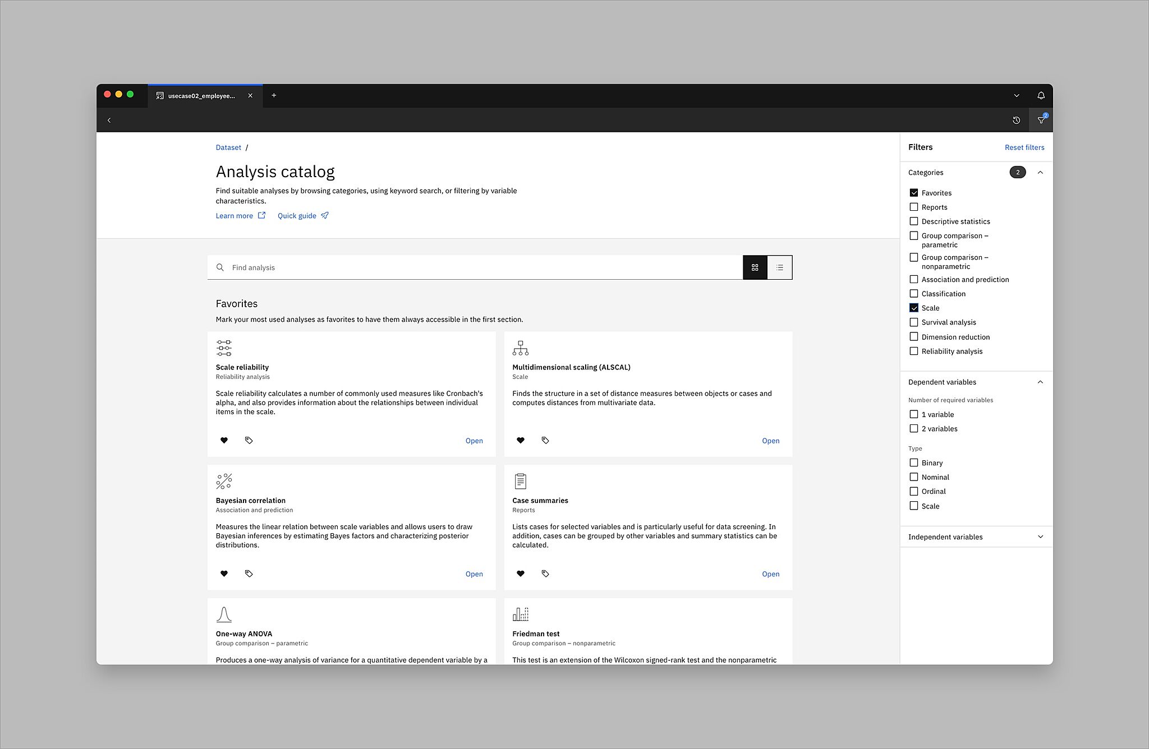Screen dimensions: 1149x749
Task: Open the tab list dropdown chevron
Action: [x=1016, y=95]
